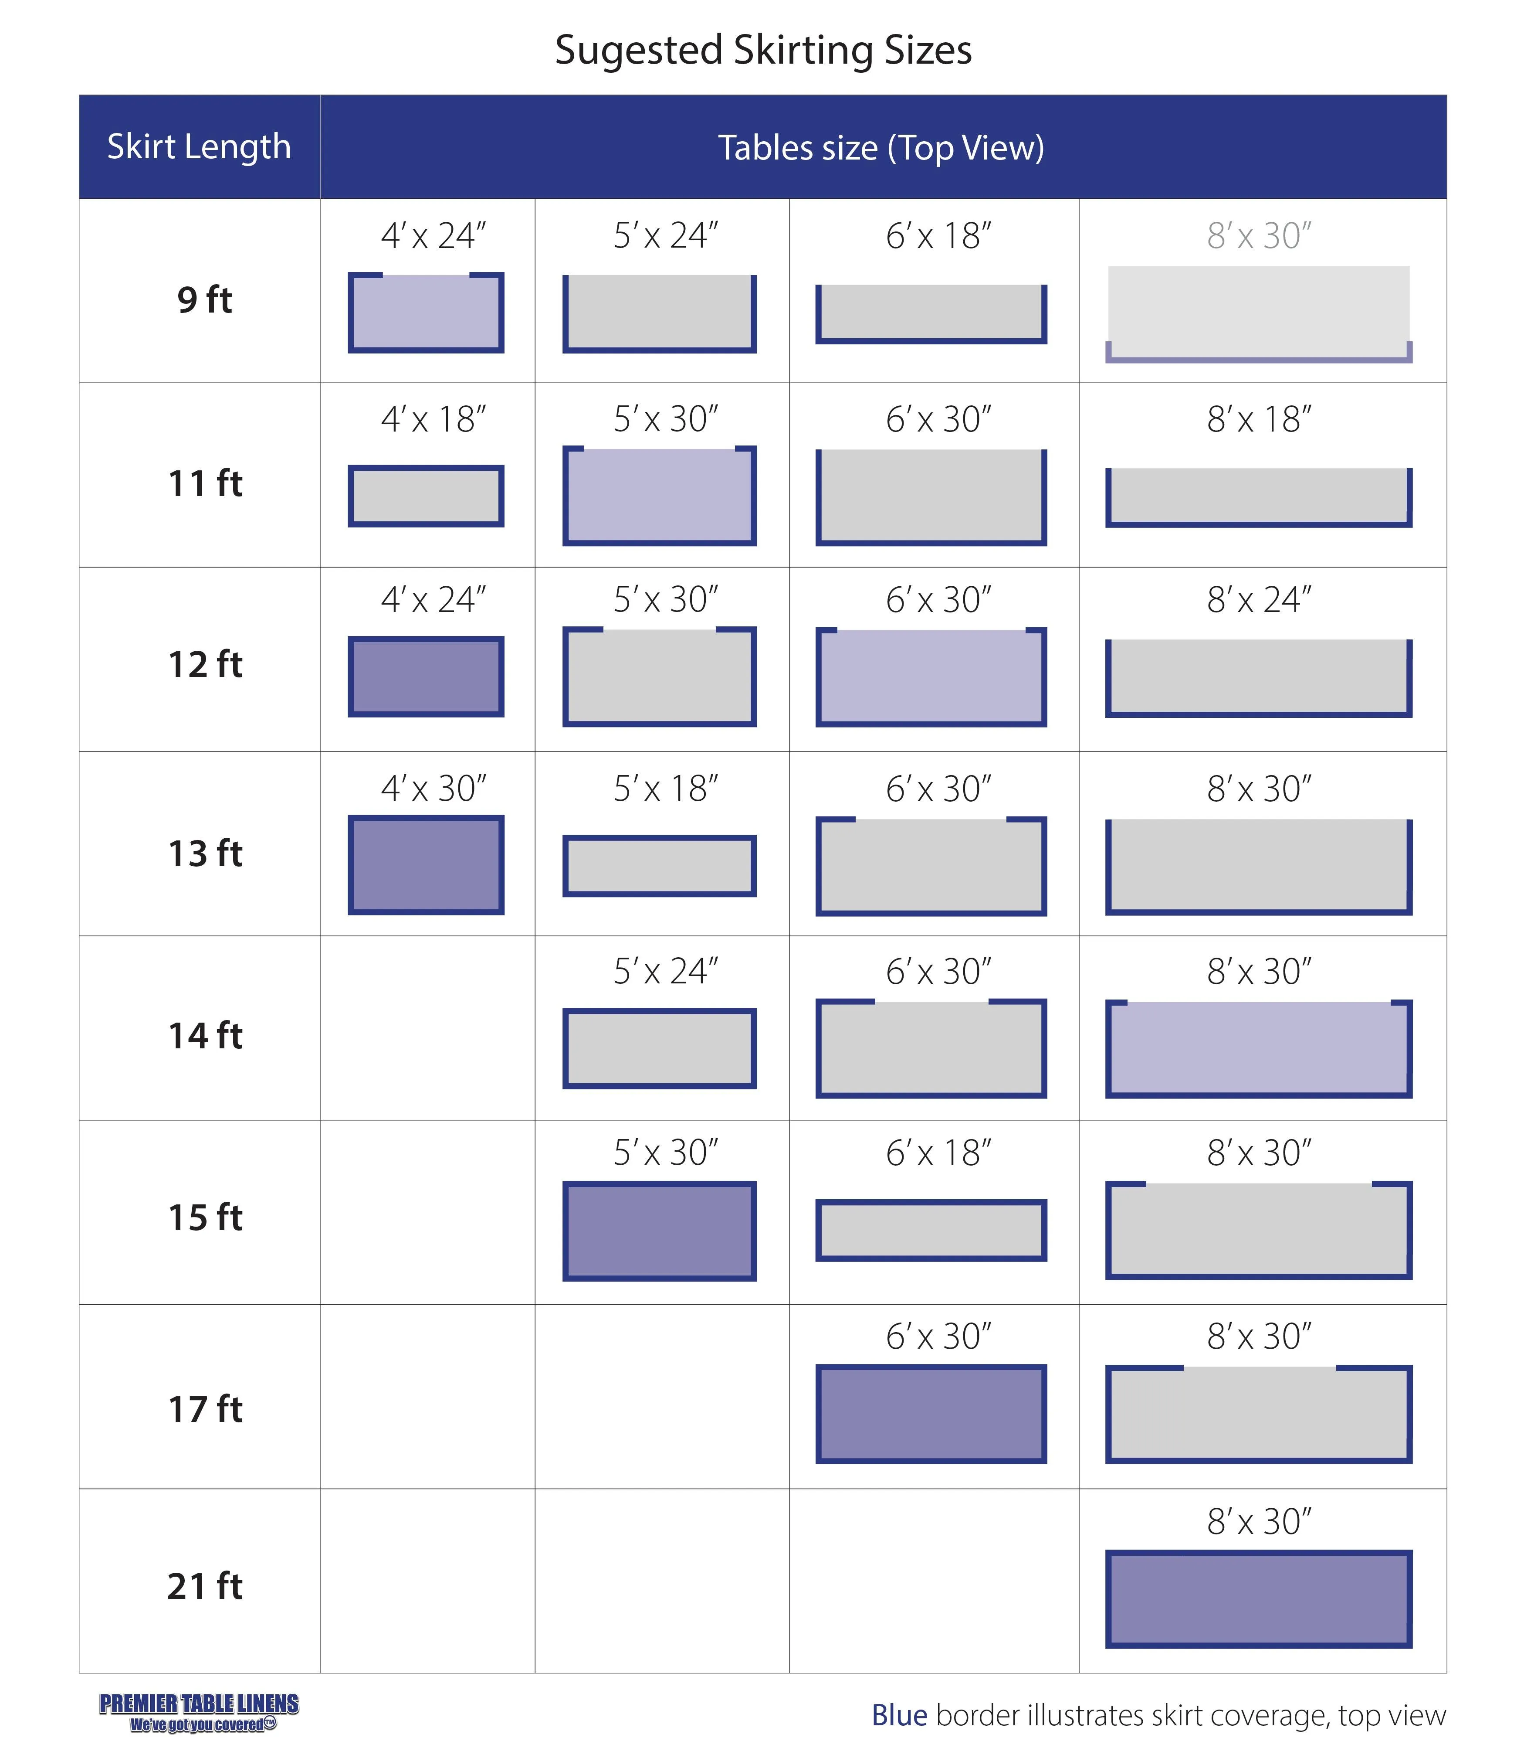Screen dimensions: 1524x1758
Task: Click the "Tables size (Top View)" header
Action: (881, 147)
